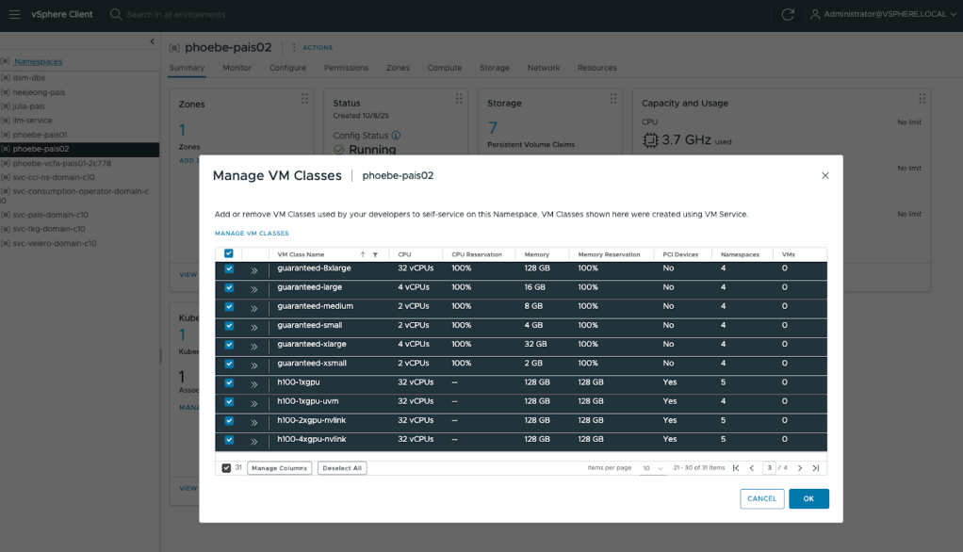
Task: Open the Items per page dropdown
Action: click(x=652, y=468)
